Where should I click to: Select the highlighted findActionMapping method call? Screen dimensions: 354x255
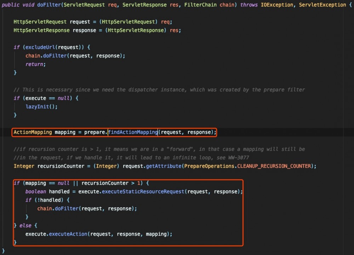[x=133, y=132]
